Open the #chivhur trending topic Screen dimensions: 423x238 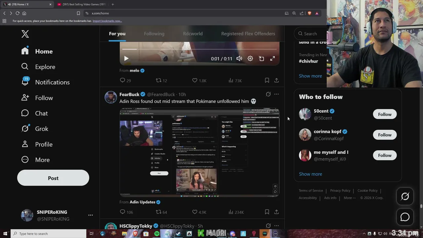(x=308, y=61)
